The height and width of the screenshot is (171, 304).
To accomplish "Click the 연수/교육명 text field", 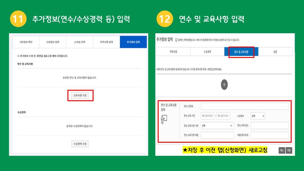I will tap(245, 106).
